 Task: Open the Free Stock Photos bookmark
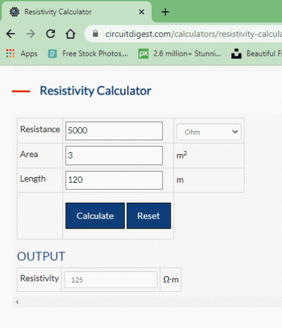pos(88,54)
